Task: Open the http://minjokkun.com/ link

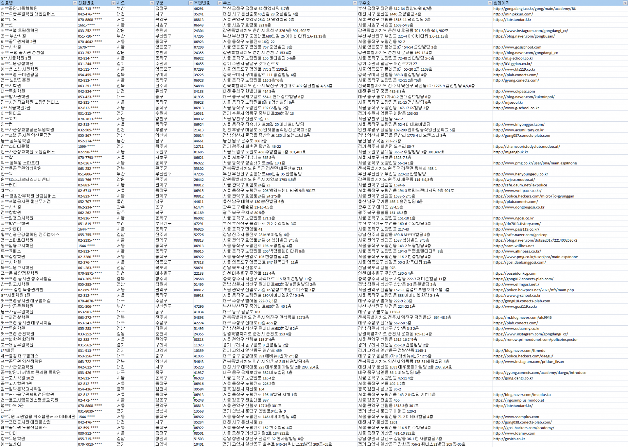Action: point(513,14)
